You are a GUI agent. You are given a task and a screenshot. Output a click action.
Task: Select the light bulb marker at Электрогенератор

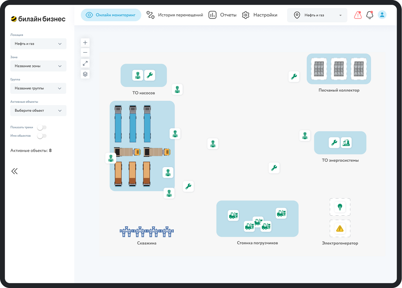(339, 207)
